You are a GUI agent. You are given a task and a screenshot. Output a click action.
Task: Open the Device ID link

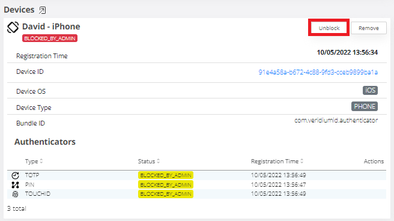coord(318,72)
